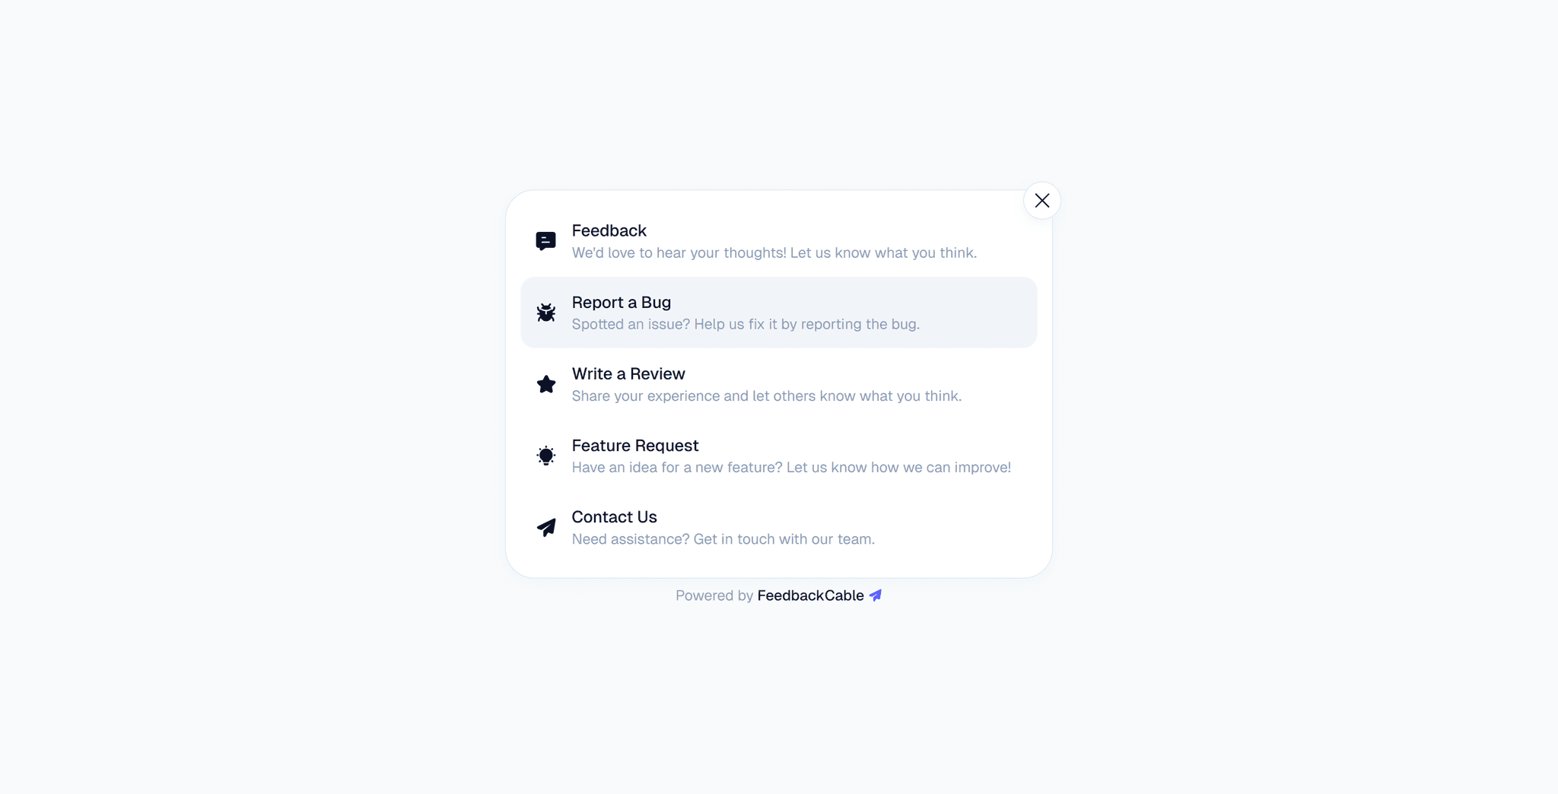This screenshot has width=1558, height=794.
Task: Open the Contact Us heading
Action: coord(614,516)
